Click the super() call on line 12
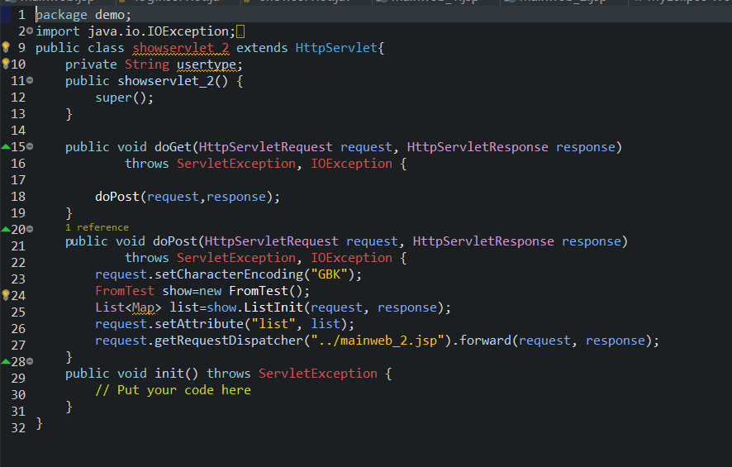The width and height of the screenshot is (732, 467). point(124,98)
